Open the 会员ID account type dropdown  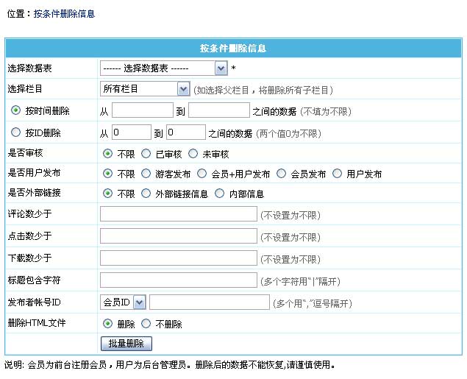pos(123,302)
